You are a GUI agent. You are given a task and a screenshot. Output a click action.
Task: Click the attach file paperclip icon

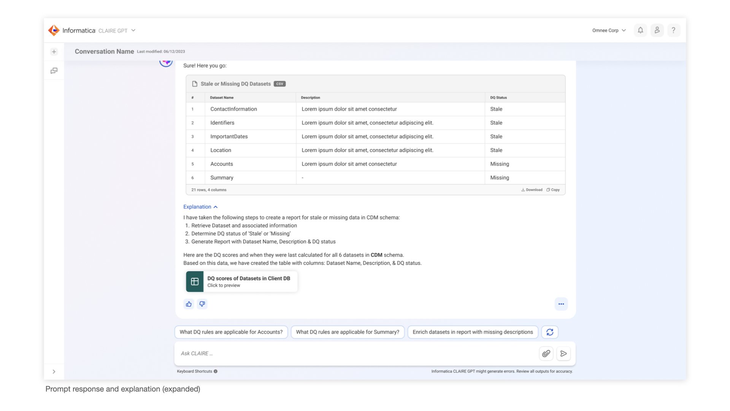(x=546, y=354)
